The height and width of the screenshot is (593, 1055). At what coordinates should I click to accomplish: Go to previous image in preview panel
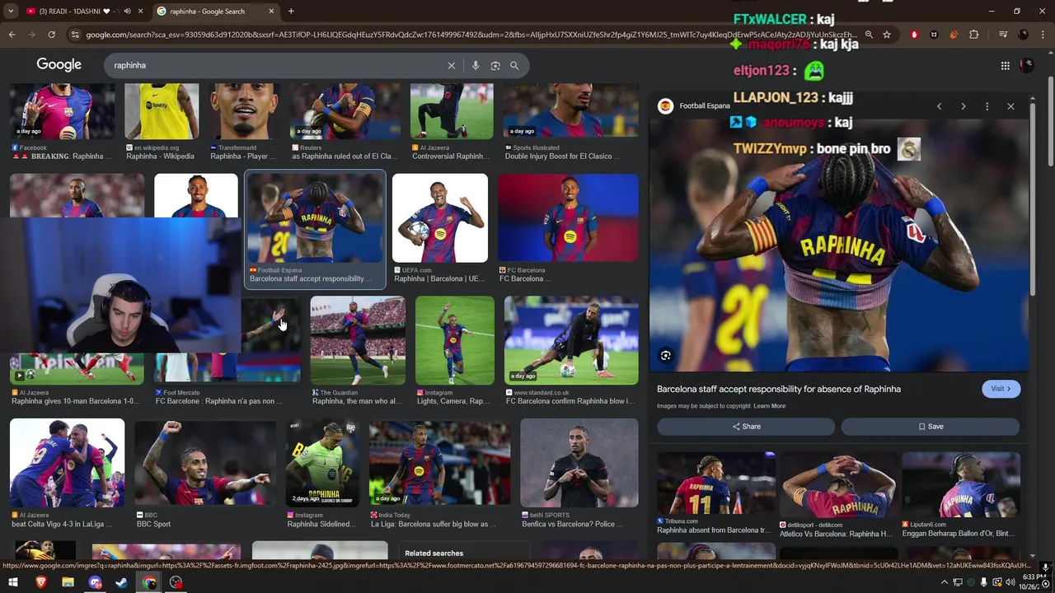tap(939, 106)
